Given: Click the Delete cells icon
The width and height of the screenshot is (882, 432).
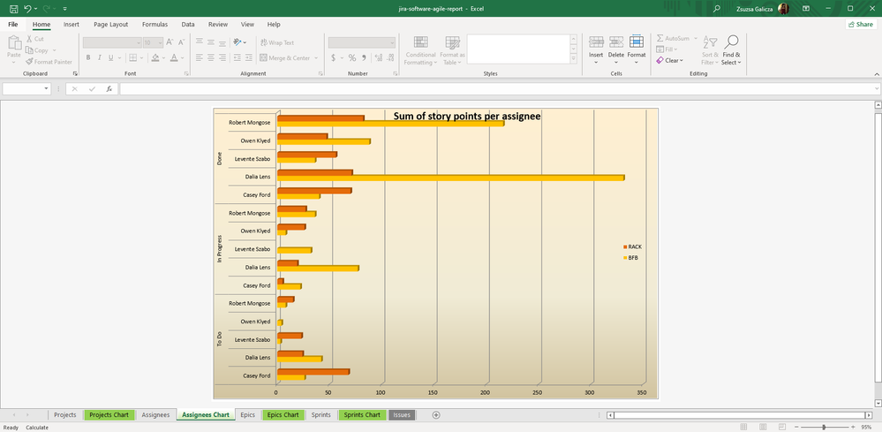Looking at the screenshot, I should [x=616, y=42].
